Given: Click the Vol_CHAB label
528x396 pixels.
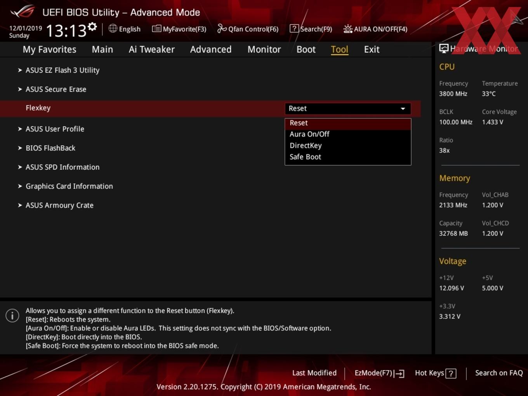Looking at the screenshot, I should pyautogui.click(x=495, y=195).
